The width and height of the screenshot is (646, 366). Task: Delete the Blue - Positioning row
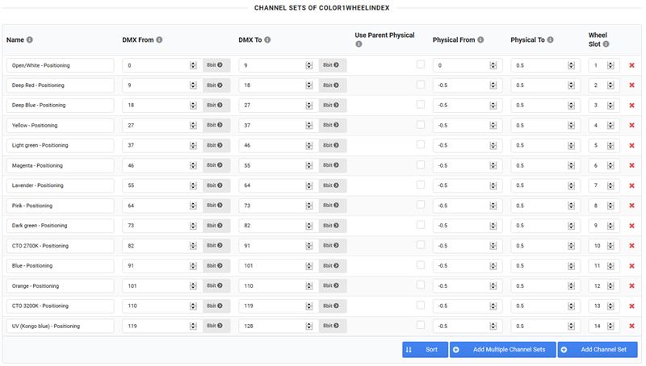point(631,266)
